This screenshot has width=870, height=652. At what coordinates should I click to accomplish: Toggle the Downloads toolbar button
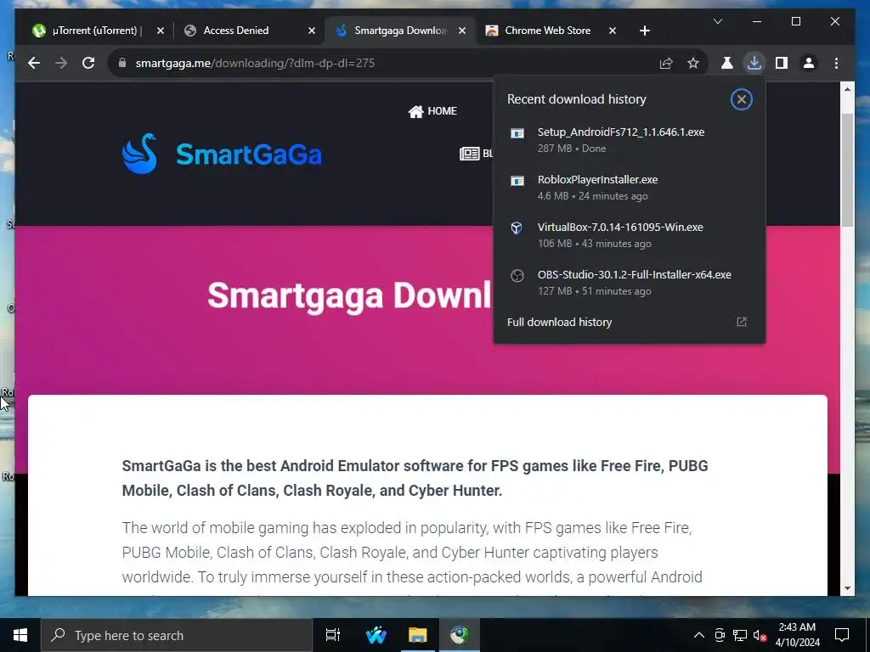pyautogui.click(x=754, y=63)
